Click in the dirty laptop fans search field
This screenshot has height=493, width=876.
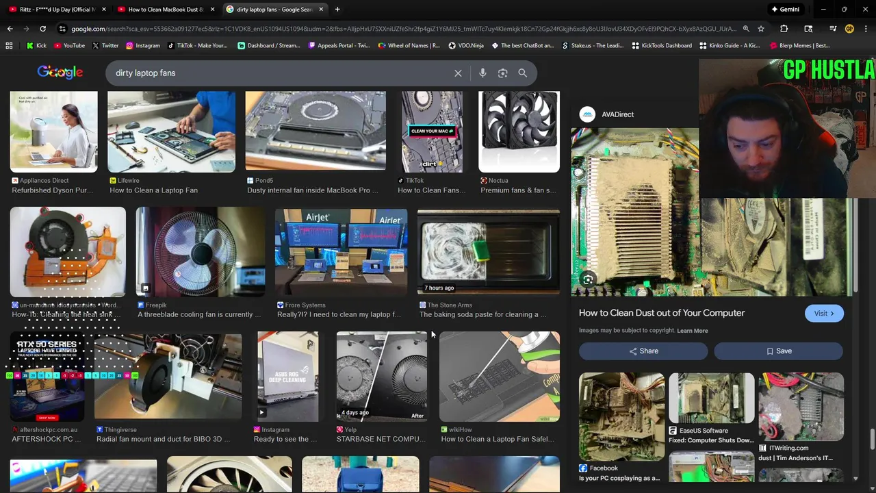pyautogui.click(x=281, y=73)
